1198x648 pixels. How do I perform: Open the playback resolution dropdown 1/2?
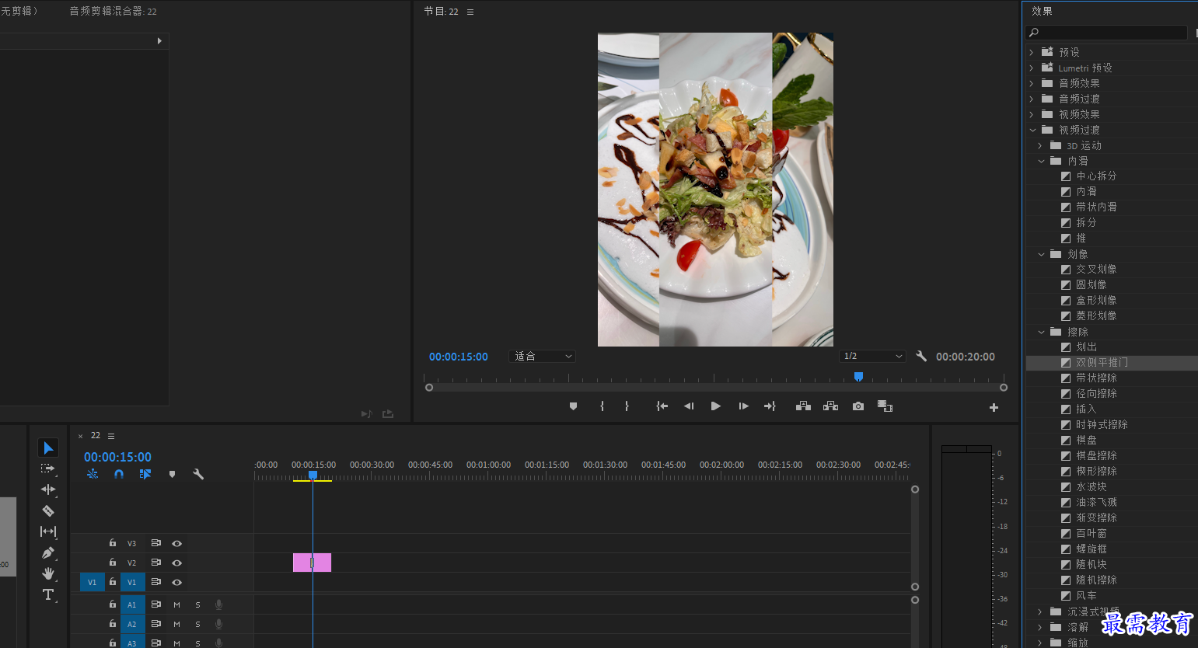point(872,356)
